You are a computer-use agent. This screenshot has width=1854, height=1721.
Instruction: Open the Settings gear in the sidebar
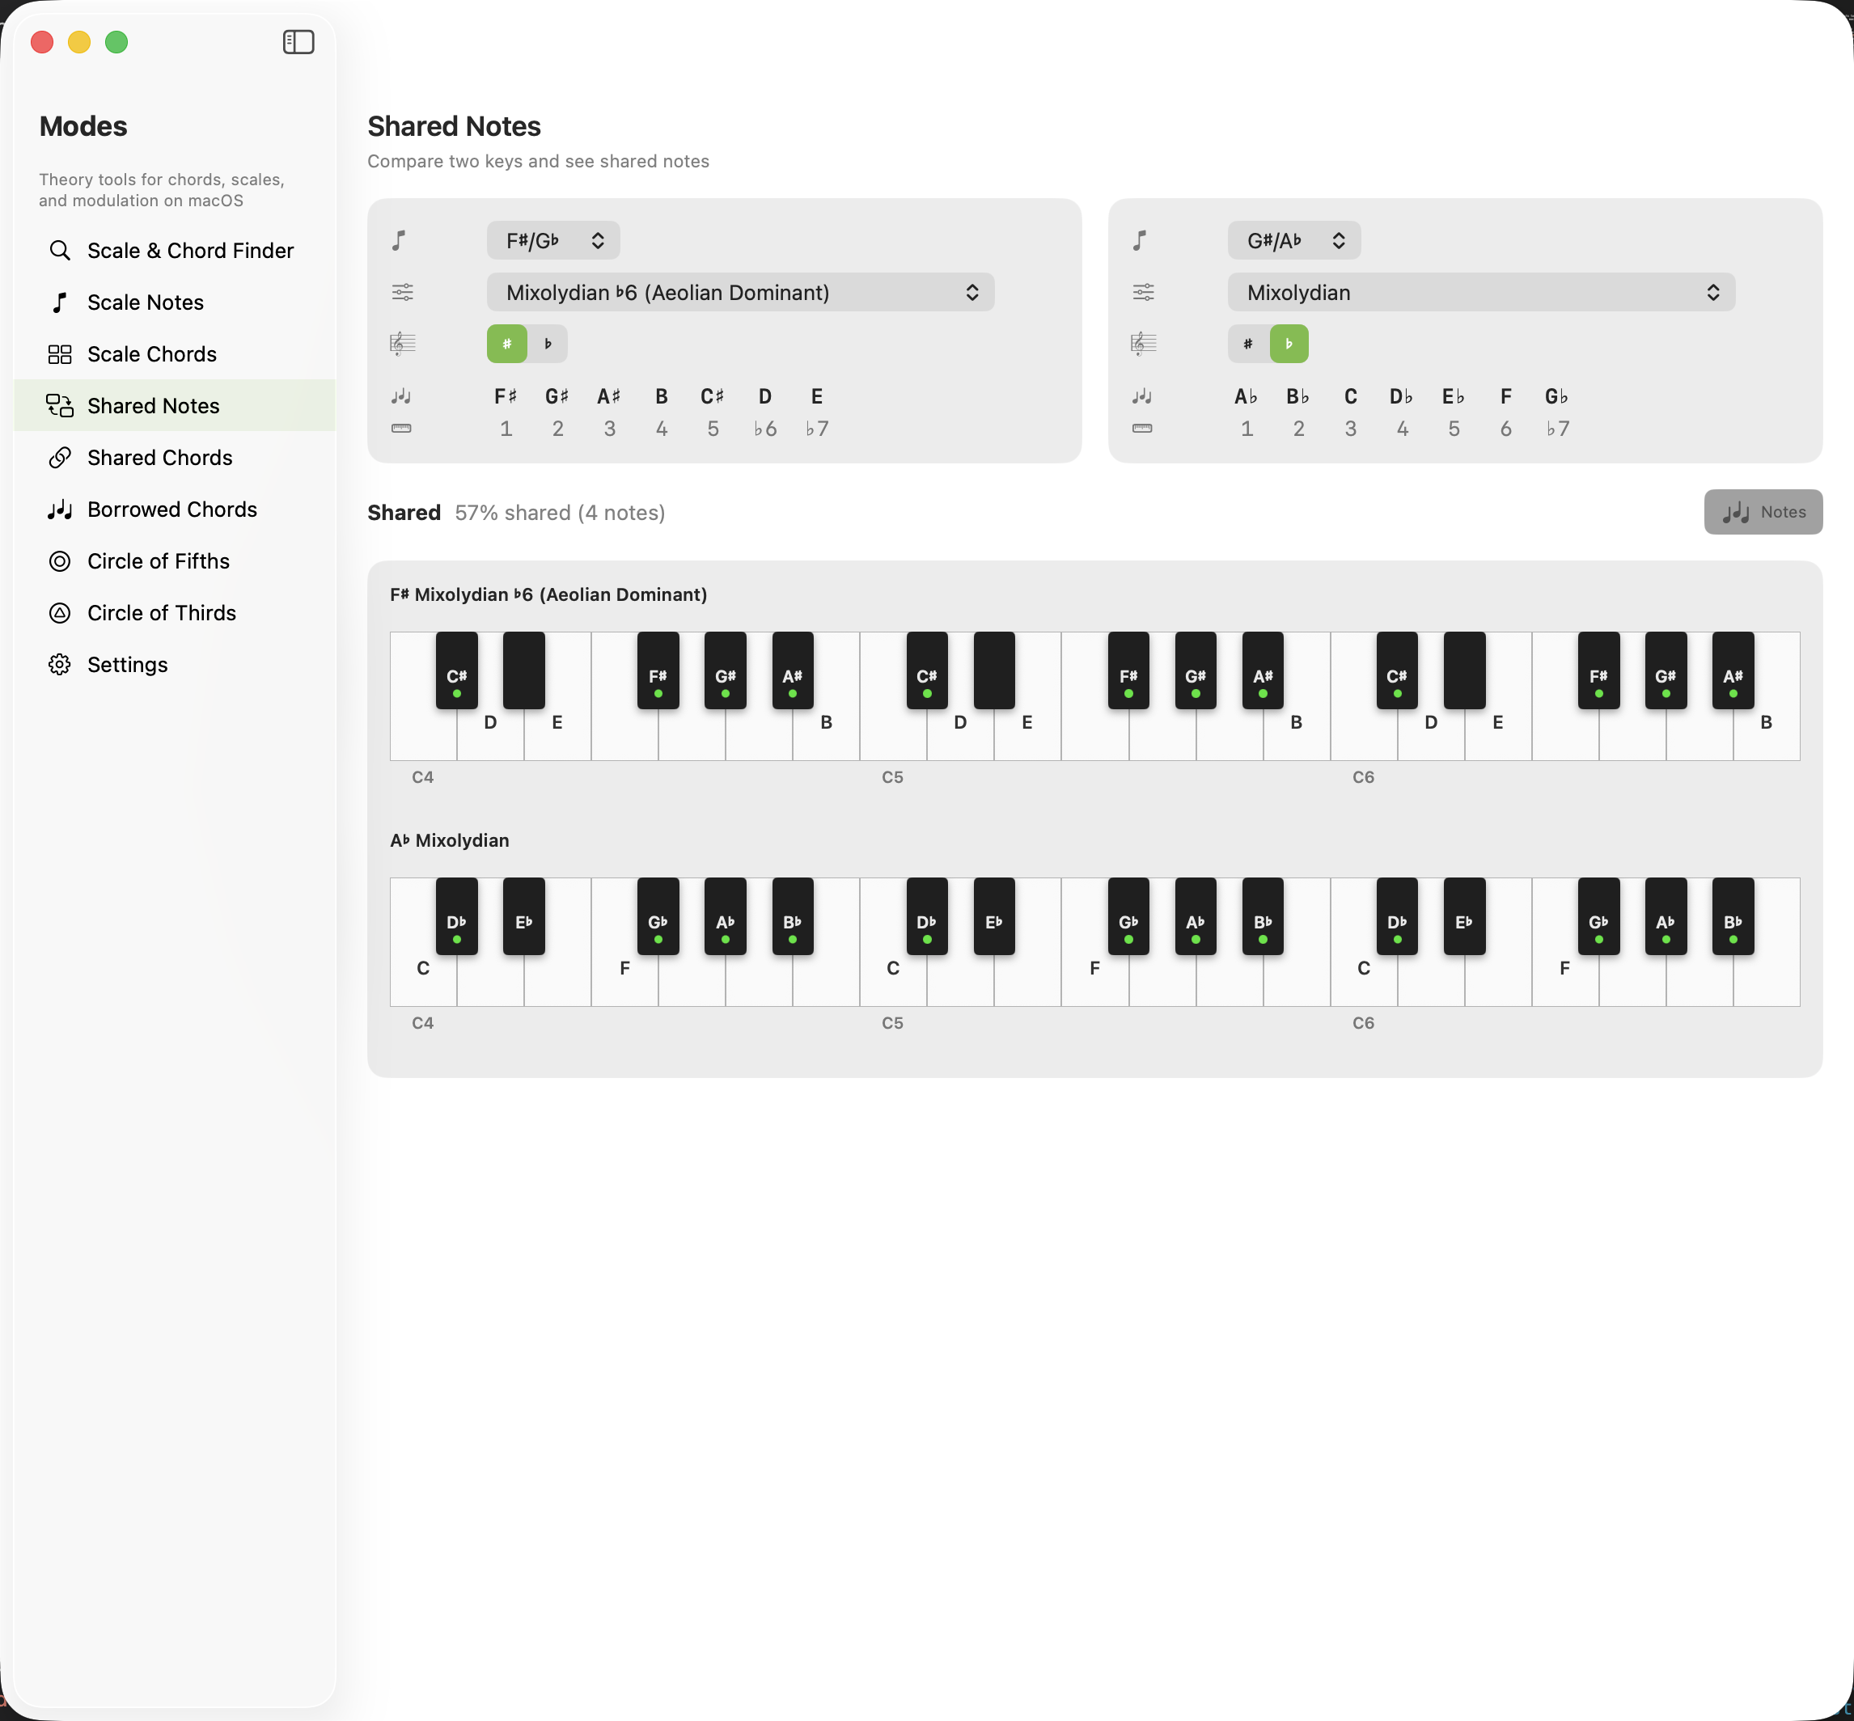tap(128, 664)
